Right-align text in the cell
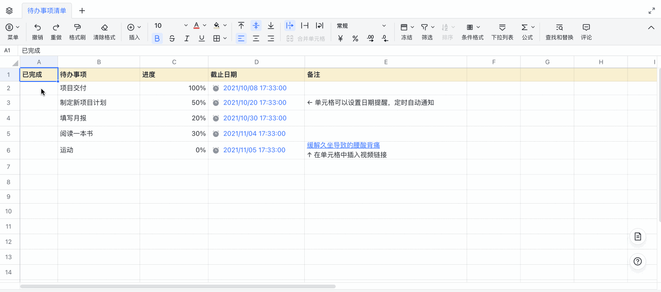The image size is (661, 292). coord(271,38)
